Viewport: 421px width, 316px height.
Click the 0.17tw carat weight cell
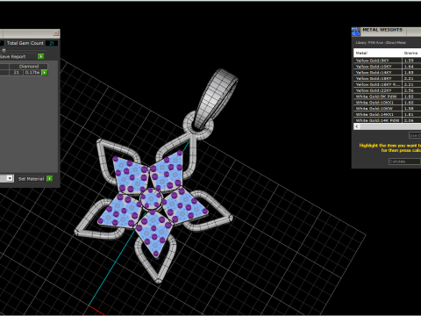32,72
